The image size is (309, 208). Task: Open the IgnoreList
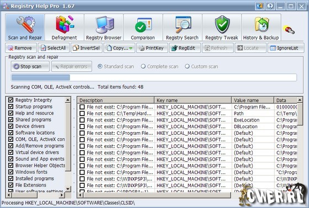[286, 48]
